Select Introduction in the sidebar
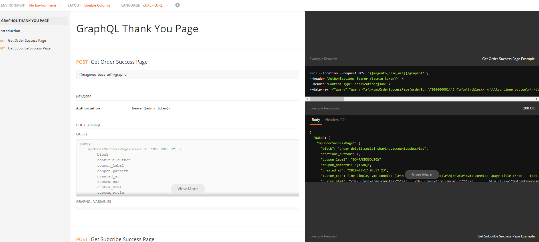 click(10, 31)
